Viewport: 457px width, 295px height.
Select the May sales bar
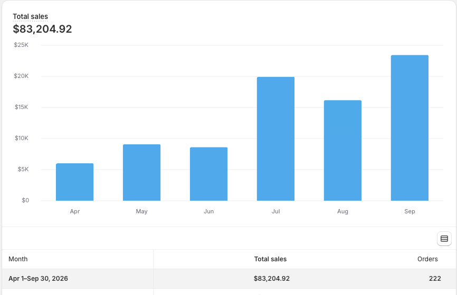[x=141, y=172]
